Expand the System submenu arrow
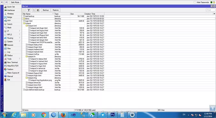The width and height of the screenshot is (216, 118). pos(19,41)
